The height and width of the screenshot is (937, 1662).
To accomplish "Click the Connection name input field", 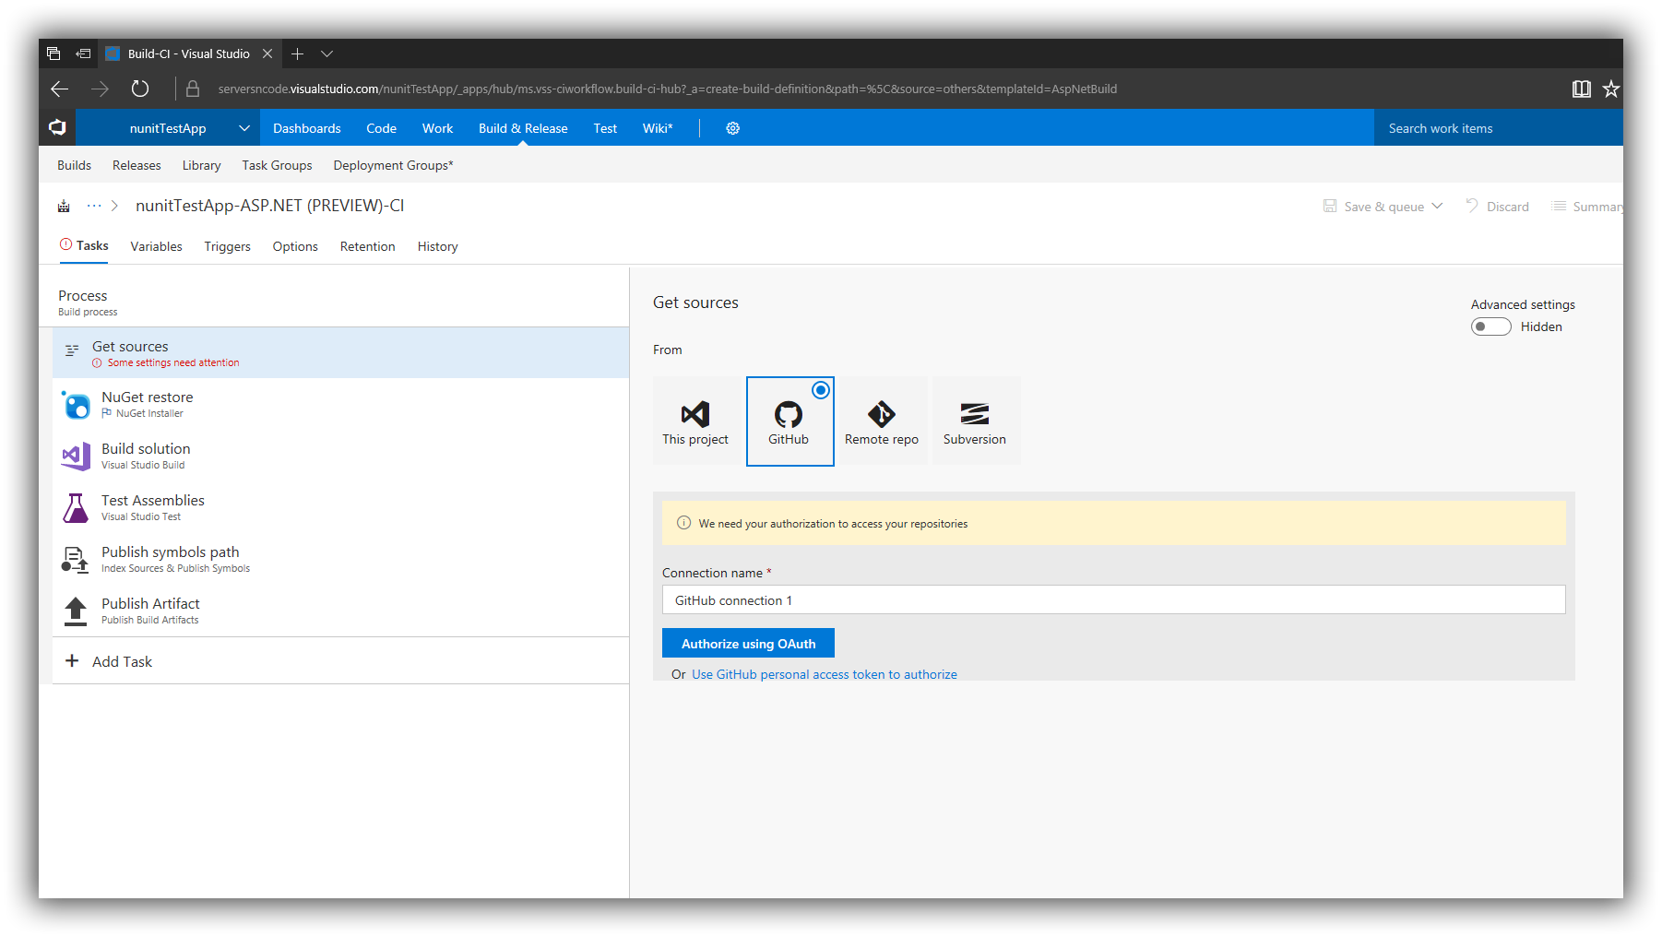I will (x=1113, y=599).
